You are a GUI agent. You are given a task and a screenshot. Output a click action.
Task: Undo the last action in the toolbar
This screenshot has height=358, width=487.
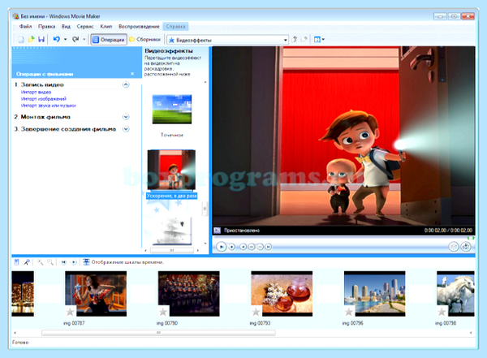(x=56, y=40)
